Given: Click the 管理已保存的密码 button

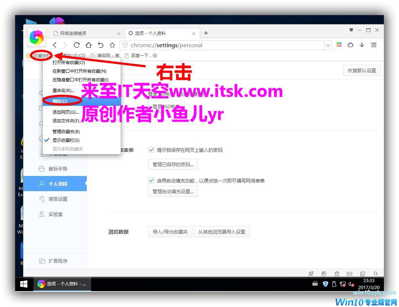Looking at the screenshot, I should [x=173, y=164].
